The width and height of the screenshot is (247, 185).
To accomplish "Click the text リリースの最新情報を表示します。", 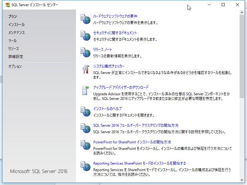I will point(118,56).
